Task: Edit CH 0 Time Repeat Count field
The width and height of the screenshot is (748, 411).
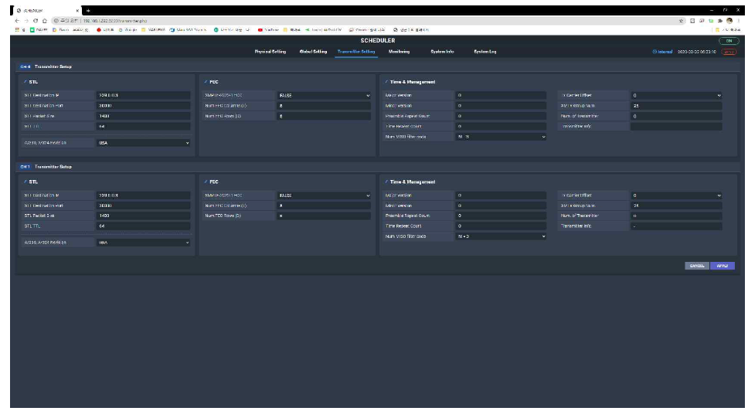Action: (x=501, y=127)
